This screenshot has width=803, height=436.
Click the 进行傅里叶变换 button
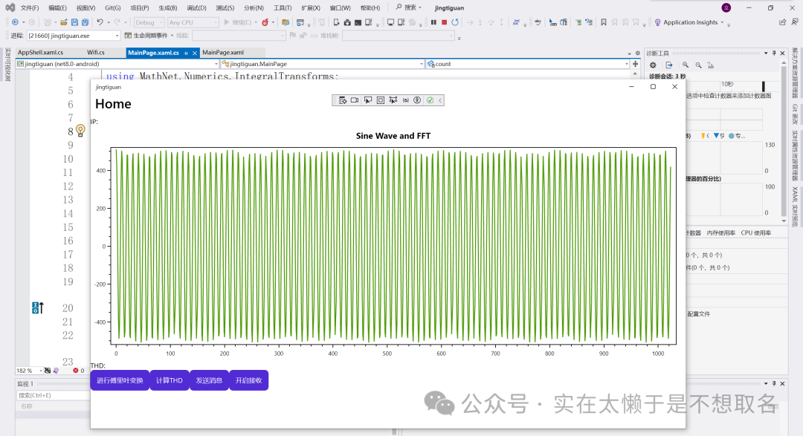click(x=120, y=380)
